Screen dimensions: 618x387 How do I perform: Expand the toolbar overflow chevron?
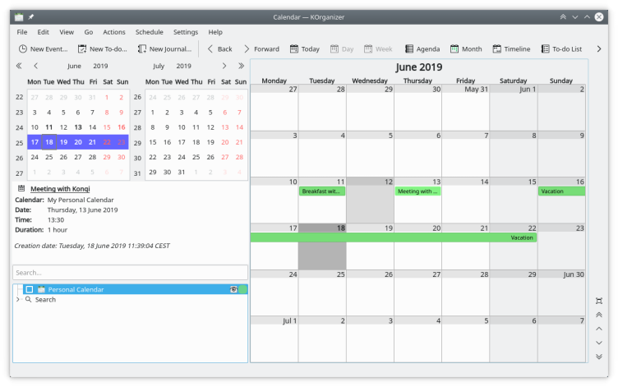coord(598,49)
